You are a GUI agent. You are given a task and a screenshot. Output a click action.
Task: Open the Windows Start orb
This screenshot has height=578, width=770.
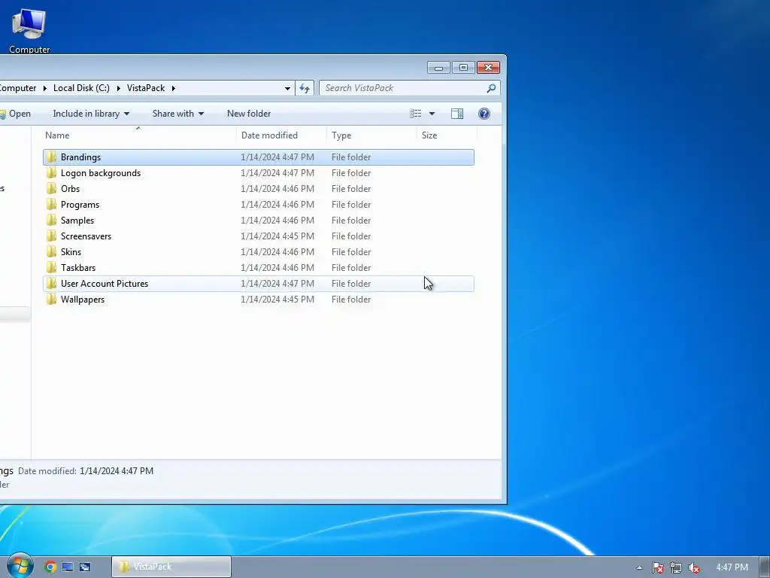pyautogui.click(x=20, y=566)
